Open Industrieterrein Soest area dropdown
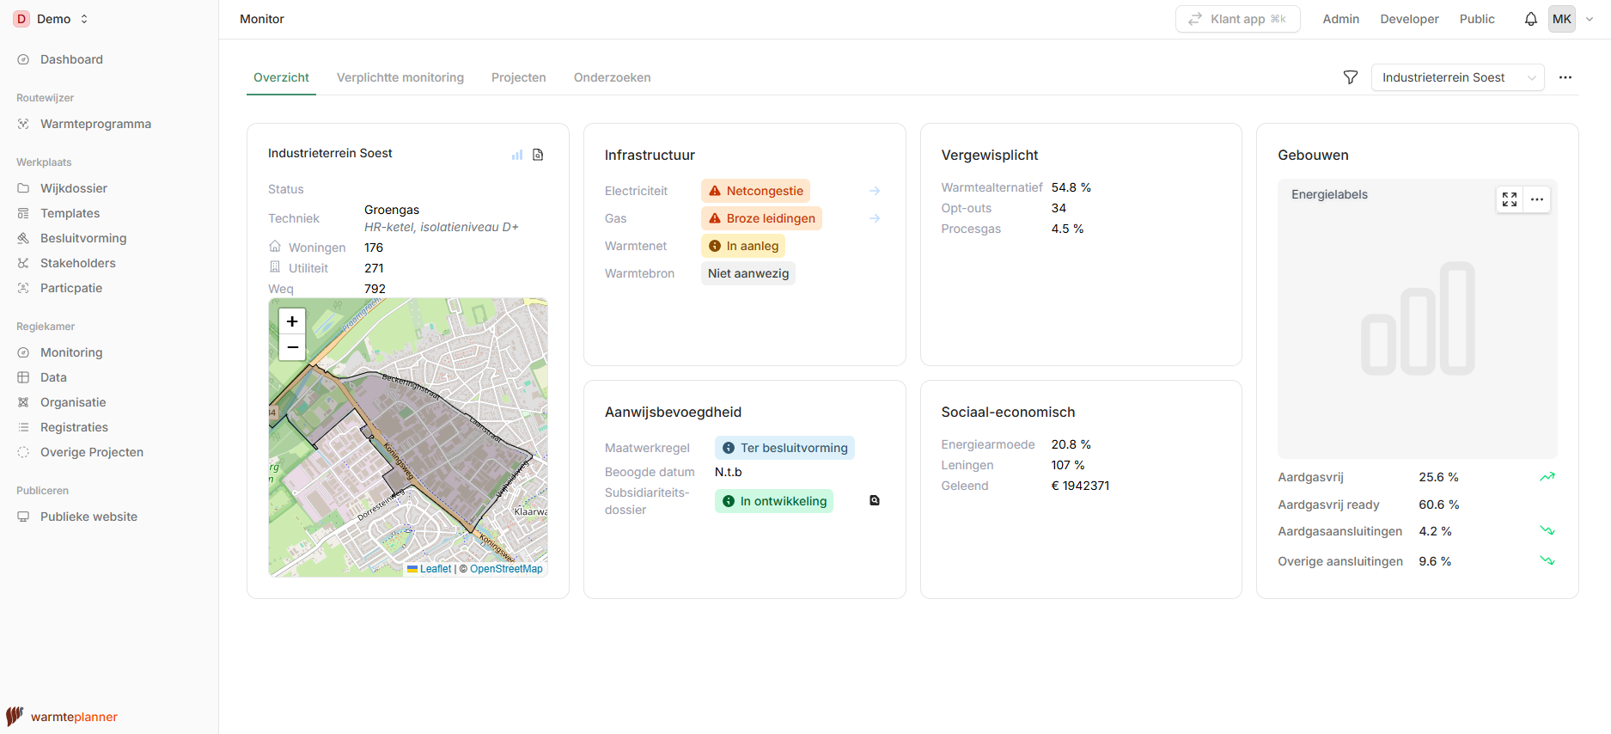This screenshot has height=734, width=1611. [x=1457, y=77]
